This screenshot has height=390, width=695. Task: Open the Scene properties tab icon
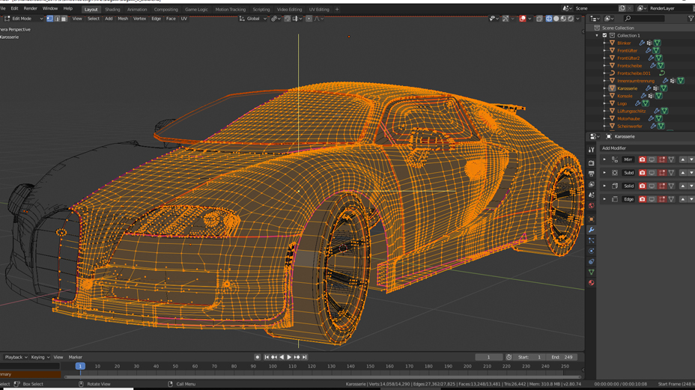pyautogui.click(x=592, y=195)
